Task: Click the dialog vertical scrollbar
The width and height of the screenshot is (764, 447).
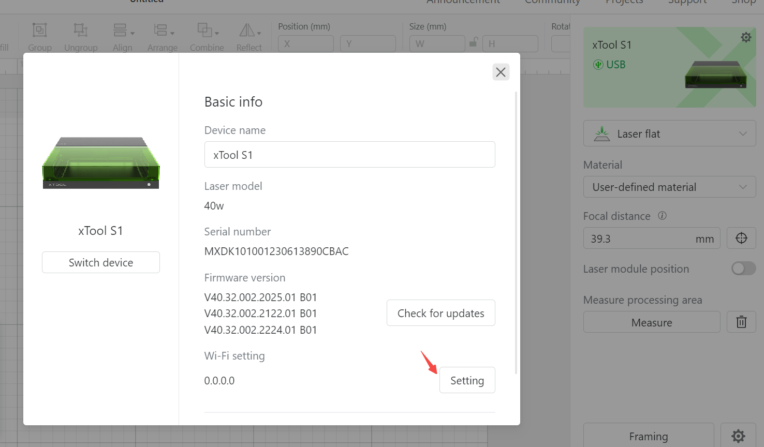Action: (516, 233)
